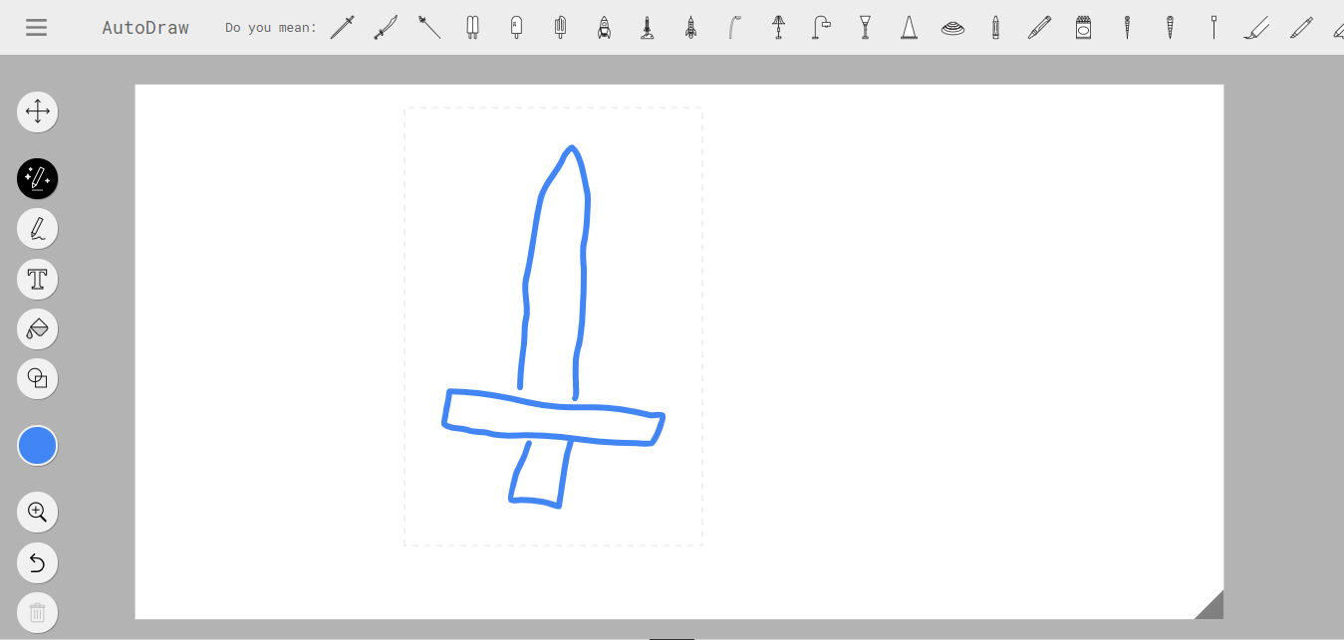Select the rocket on launch pad suggestion
The width and height of the screenshot is (1344, 640).
tap(648, 27)
